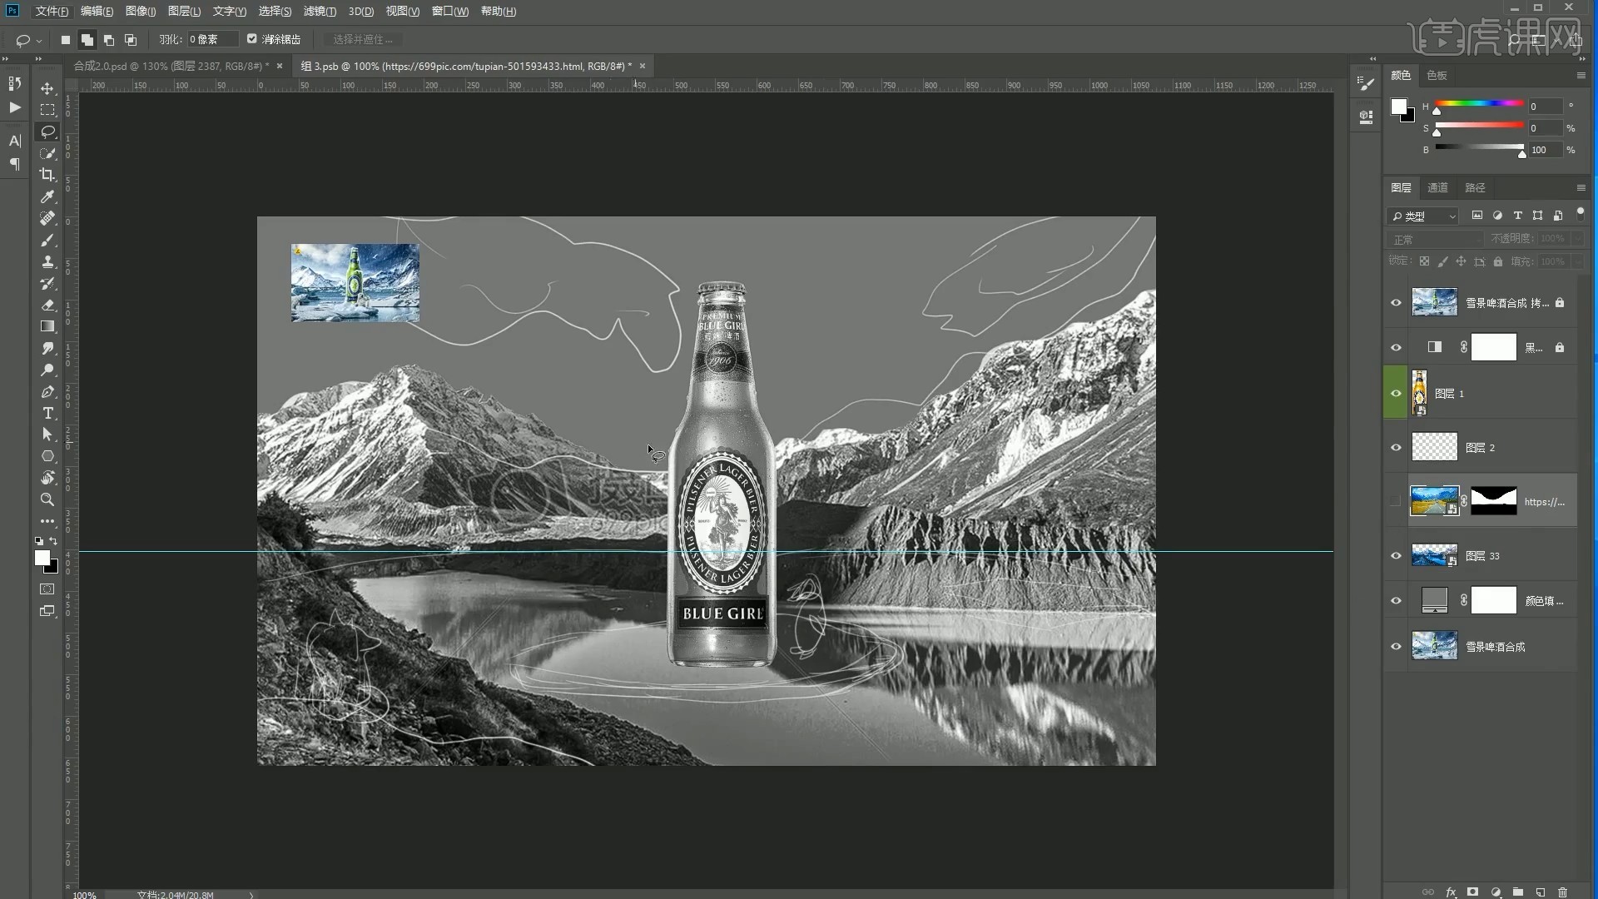The width and height of the screenshot is (1598, 899).
Task: Choose the new selection mode button
Action: (x=66, y=39)
